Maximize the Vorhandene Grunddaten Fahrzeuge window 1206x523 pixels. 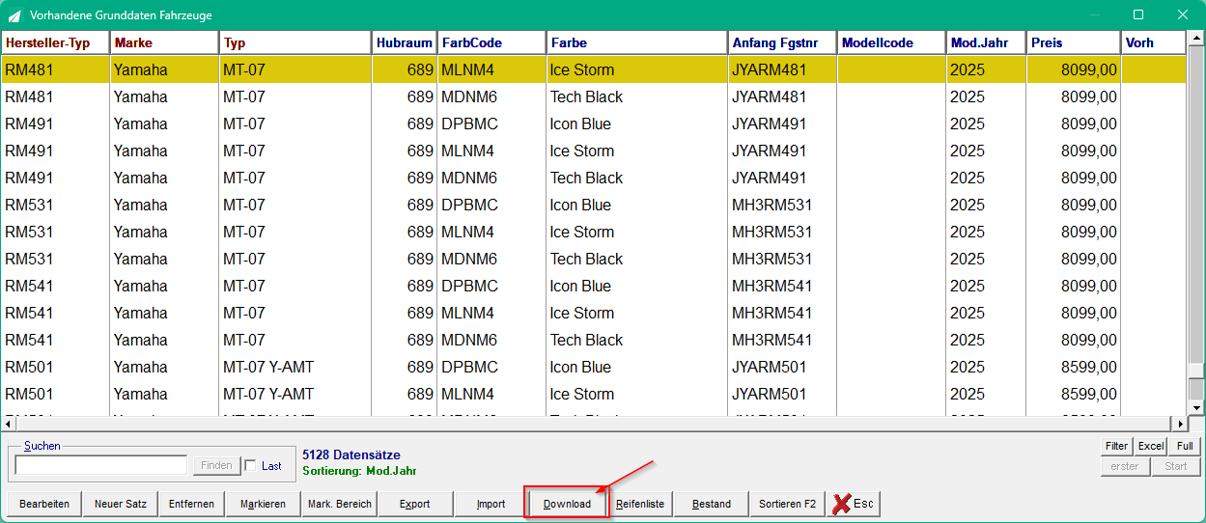pyautogui.click(x=1138, y=14)
